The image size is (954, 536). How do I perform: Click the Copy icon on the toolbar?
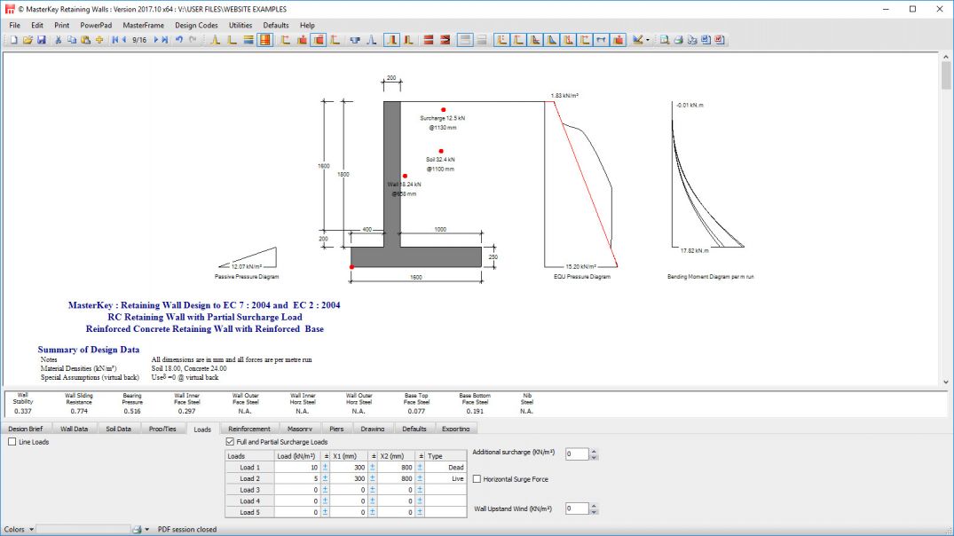[x=72, y=40]
